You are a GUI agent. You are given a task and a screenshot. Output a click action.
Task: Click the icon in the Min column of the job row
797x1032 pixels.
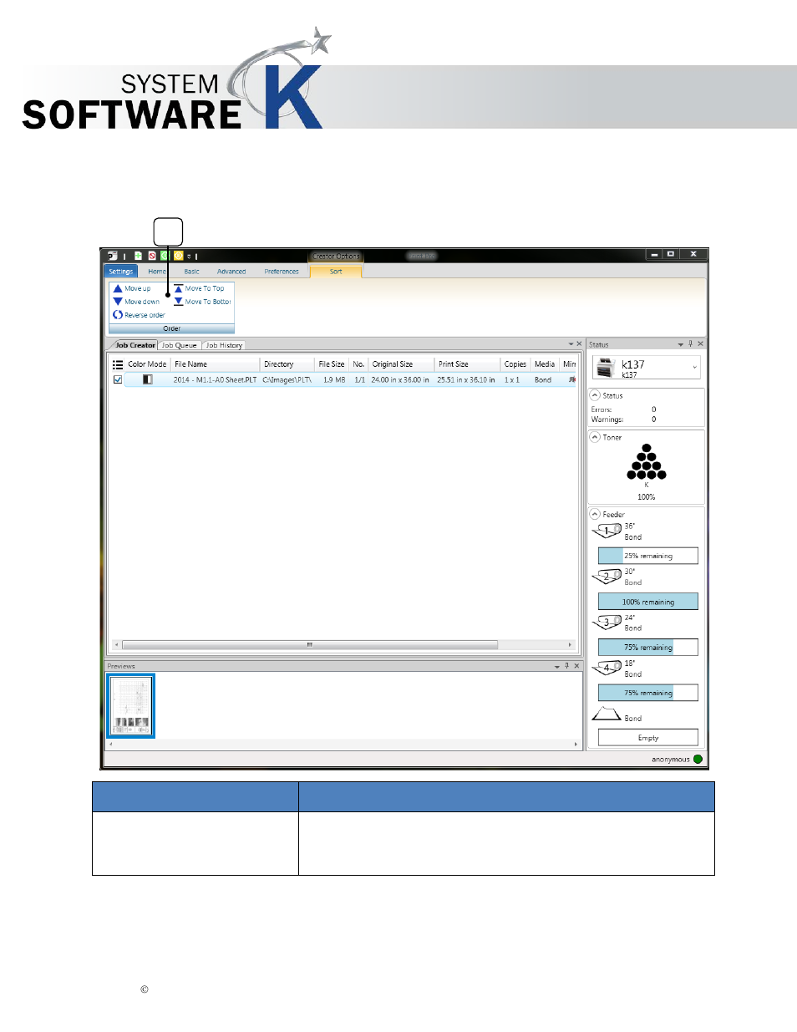pos(572,379)
